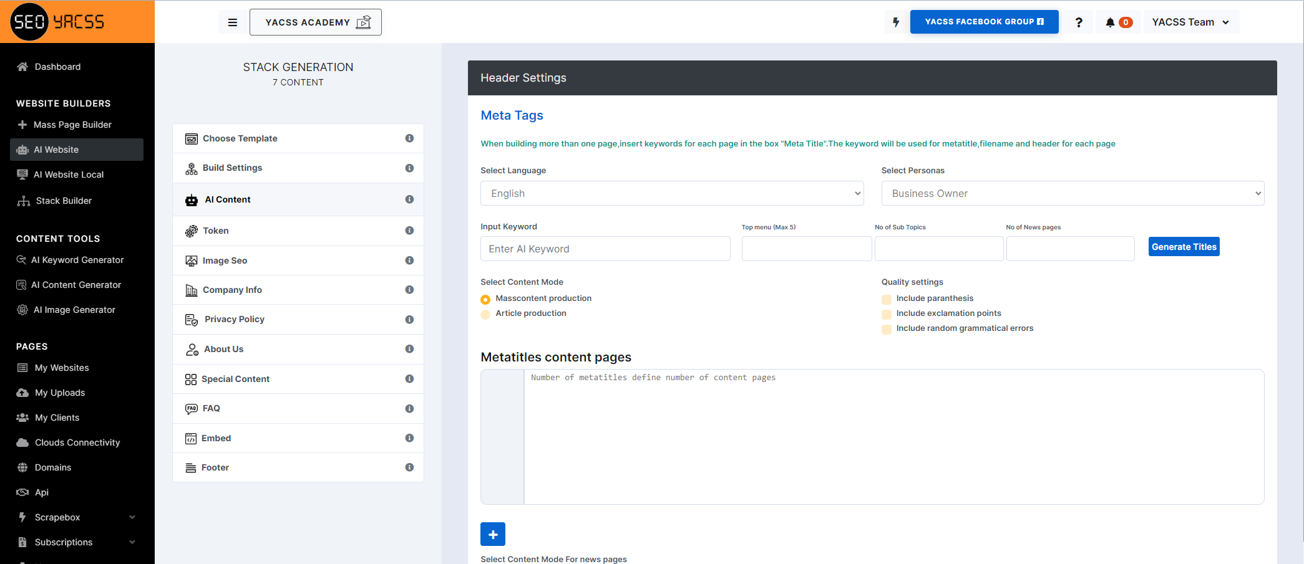Click the Mass Page Builder plus icon

pyautogui.click(x=22, y=125)
